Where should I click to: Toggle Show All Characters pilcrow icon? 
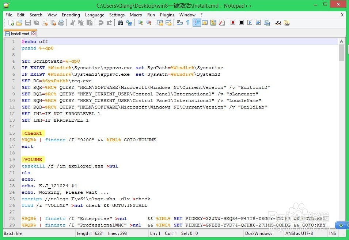pos(188,23)
